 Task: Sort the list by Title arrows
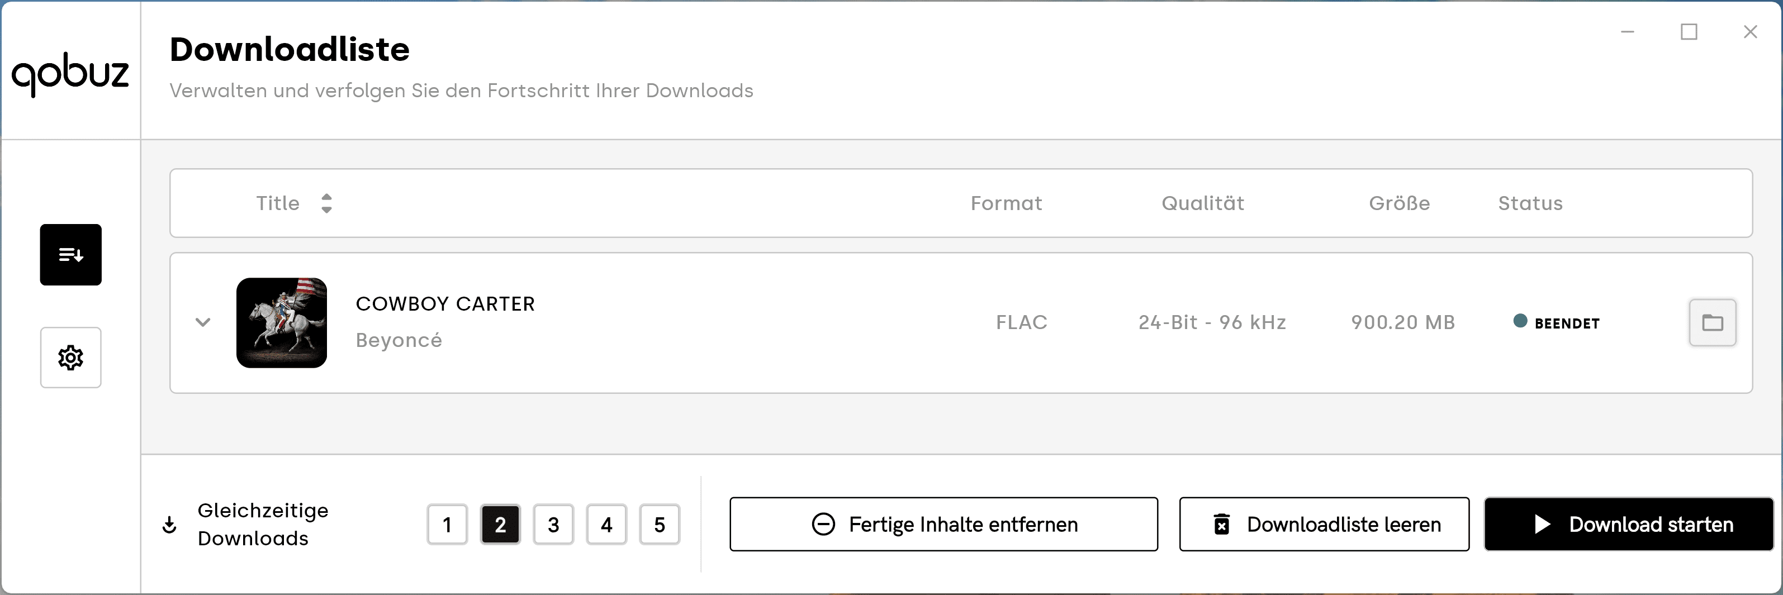[x=327, y=203]
